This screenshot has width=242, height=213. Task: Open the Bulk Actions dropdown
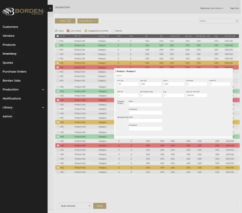tap(75, 206)
